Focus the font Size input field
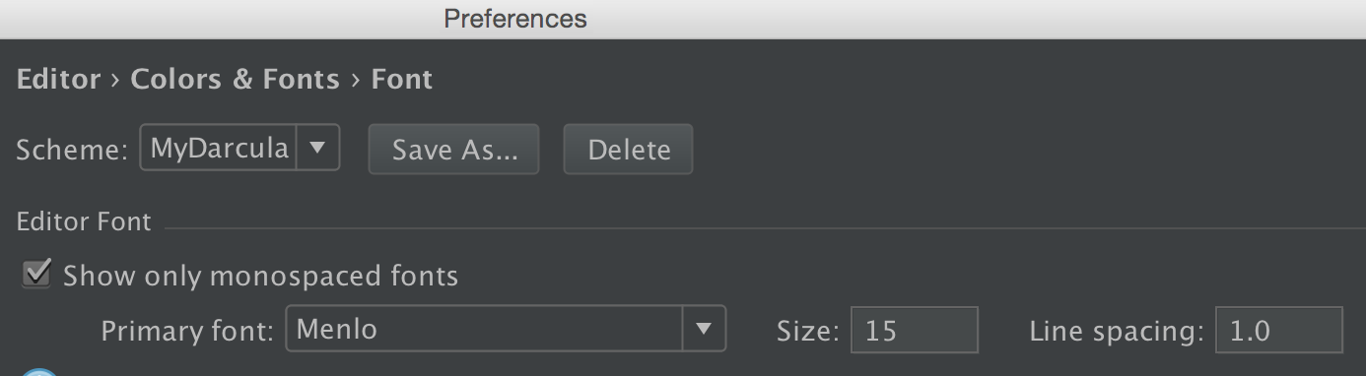1366x376 pixels. point(915,330)
